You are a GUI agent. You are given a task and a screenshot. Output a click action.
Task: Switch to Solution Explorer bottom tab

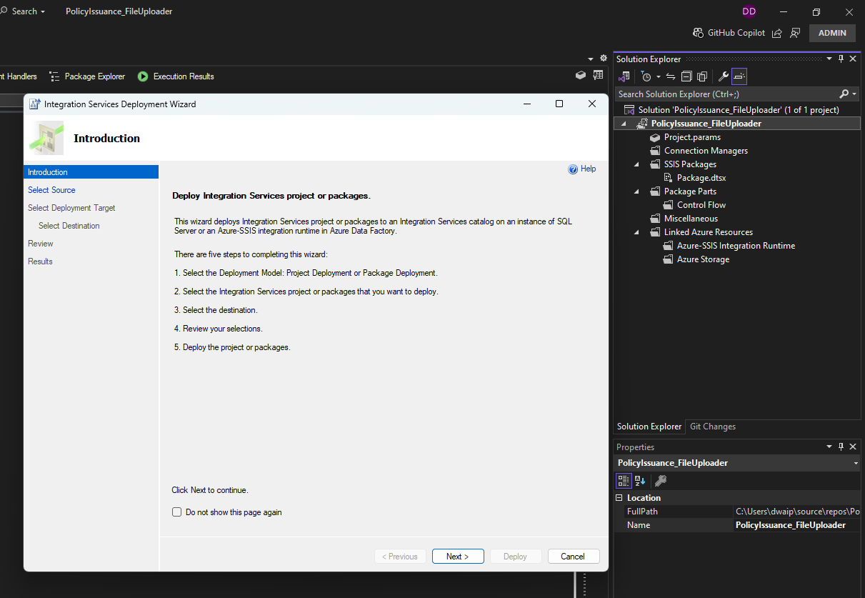tap(649, 427)
